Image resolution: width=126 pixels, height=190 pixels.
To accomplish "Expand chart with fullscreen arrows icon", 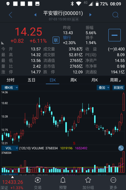I will coord(121,148).
